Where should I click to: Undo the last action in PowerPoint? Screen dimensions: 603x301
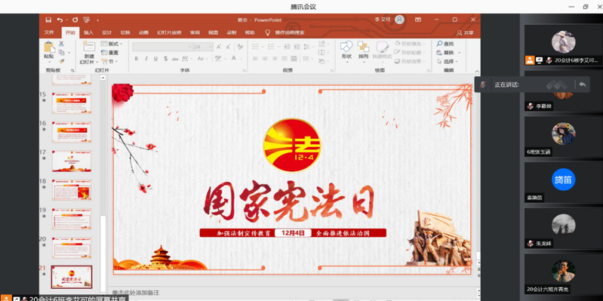coord(60,20)
